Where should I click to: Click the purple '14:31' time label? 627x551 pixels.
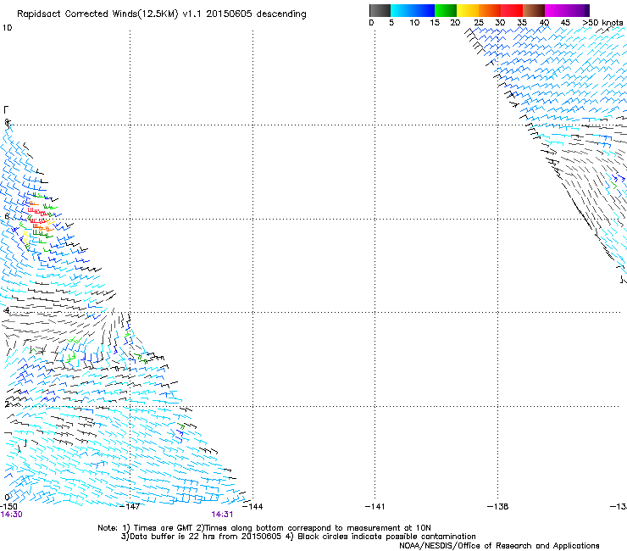tap(222, 515)
